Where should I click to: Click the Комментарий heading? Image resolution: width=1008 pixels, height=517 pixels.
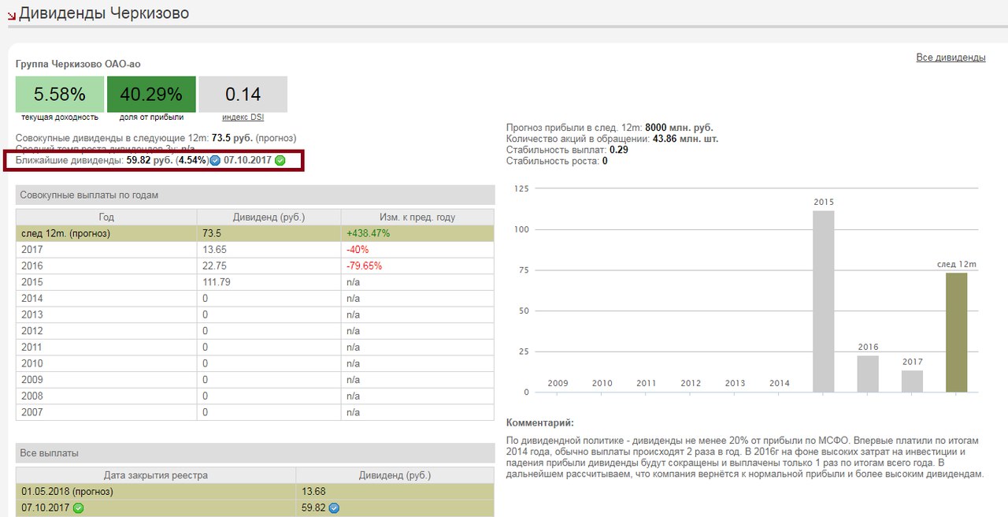540,423
